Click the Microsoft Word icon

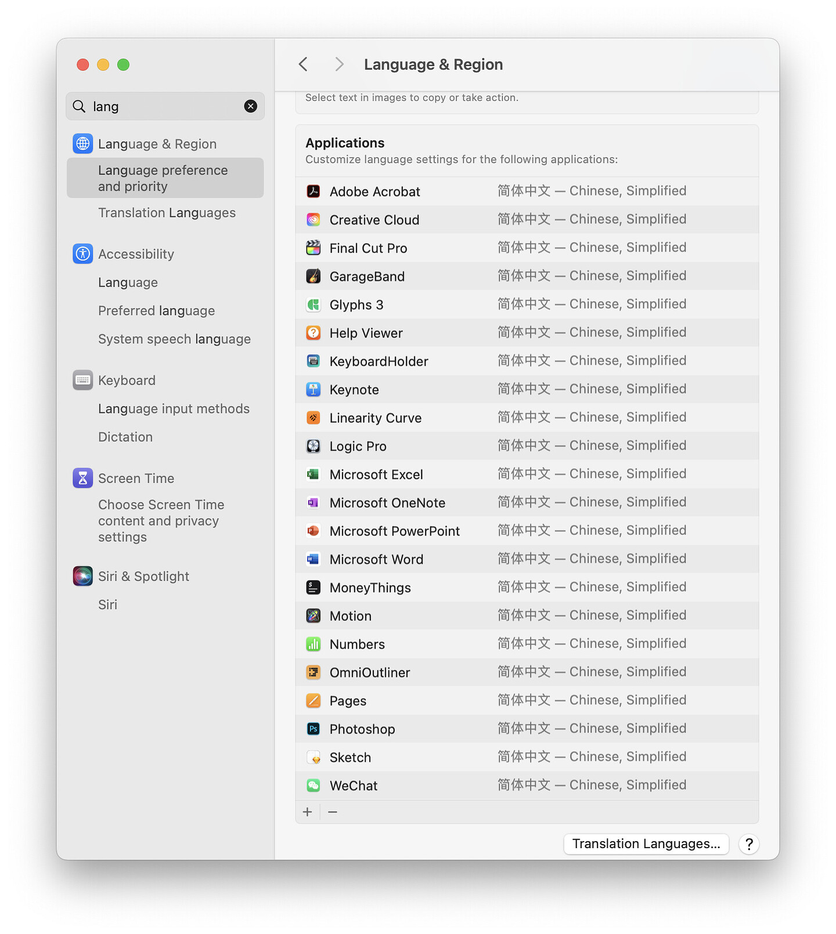(313, 559)
